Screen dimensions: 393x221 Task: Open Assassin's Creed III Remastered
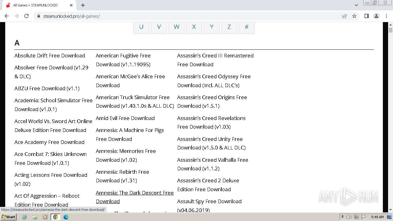point(216,60)
